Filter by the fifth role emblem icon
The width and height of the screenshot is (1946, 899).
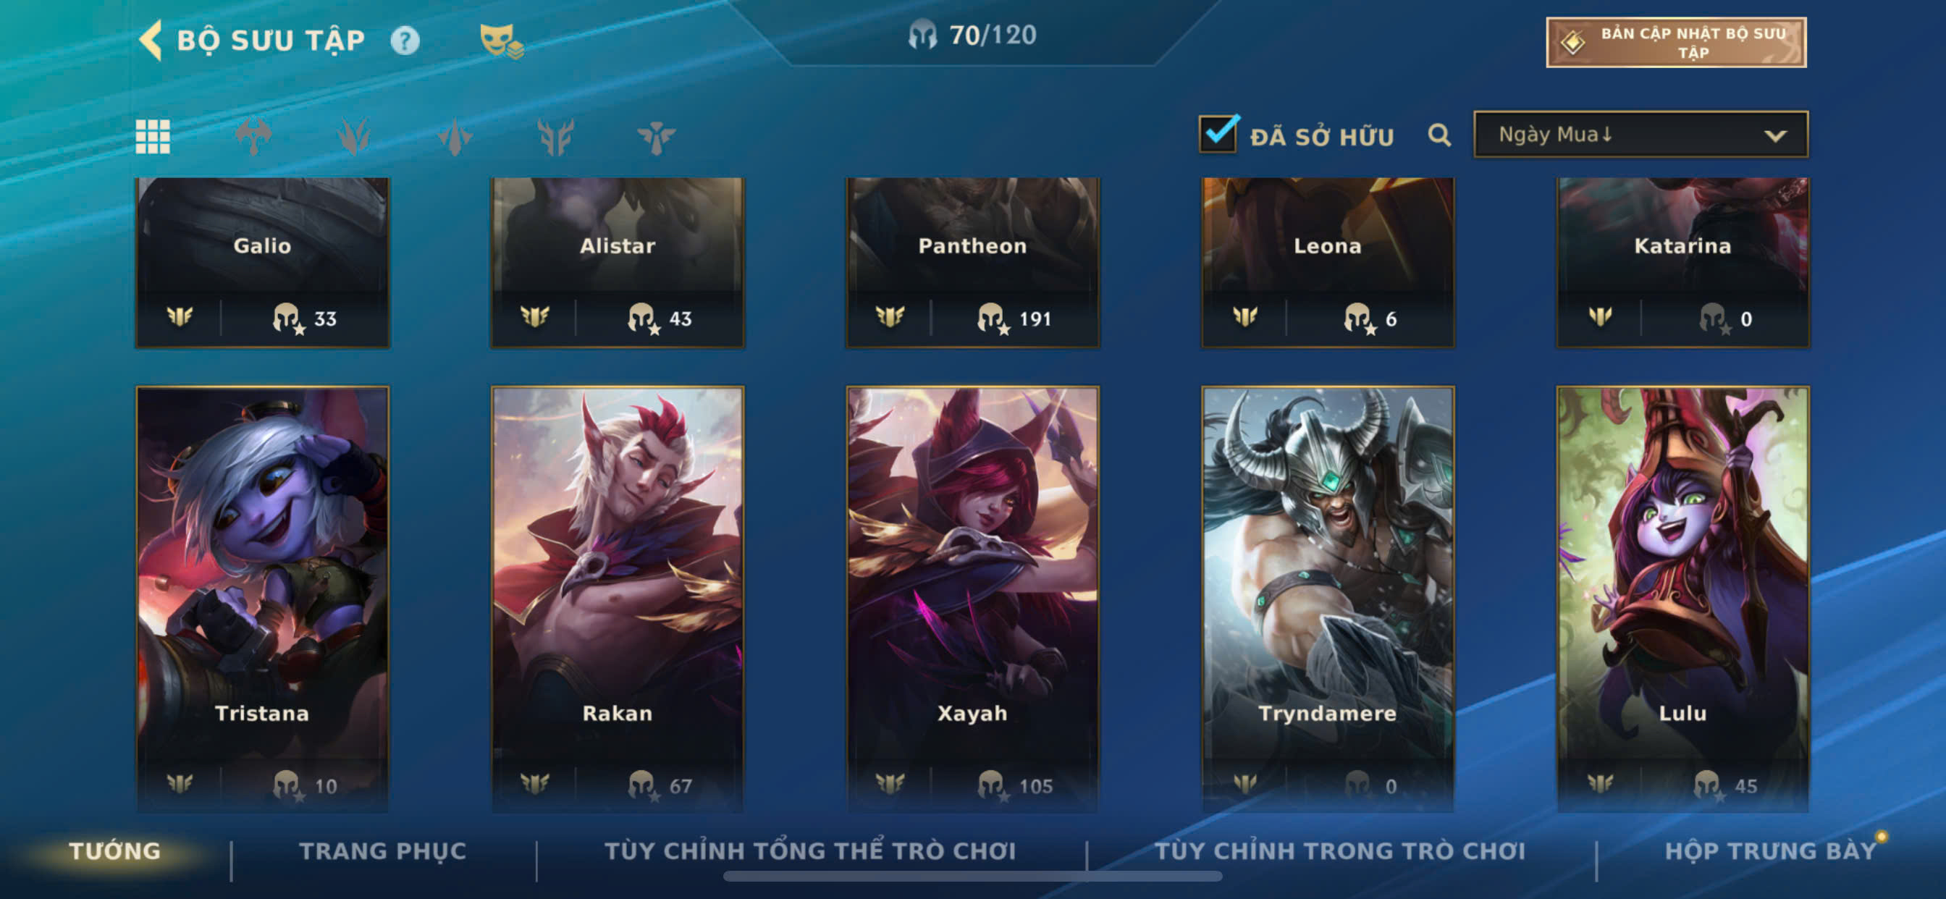coord(656,137)
